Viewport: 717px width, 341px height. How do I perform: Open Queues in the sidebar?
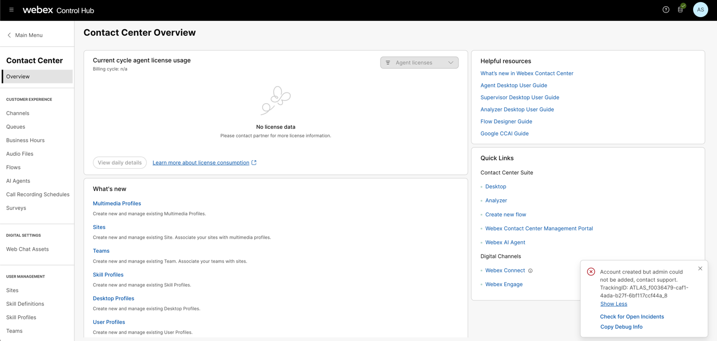16,127
